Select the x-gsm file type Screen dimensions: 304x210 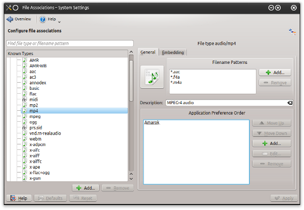click(35, 178)
